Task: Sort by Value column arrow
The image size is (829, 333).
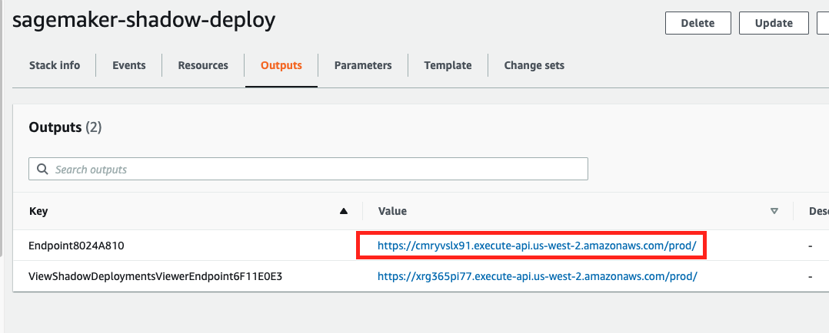Action: tap(774, 211)
